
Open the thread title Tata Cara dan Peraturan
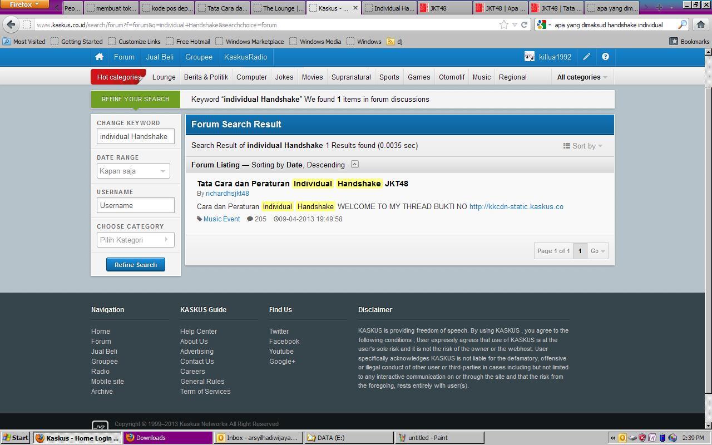[303, 184]
